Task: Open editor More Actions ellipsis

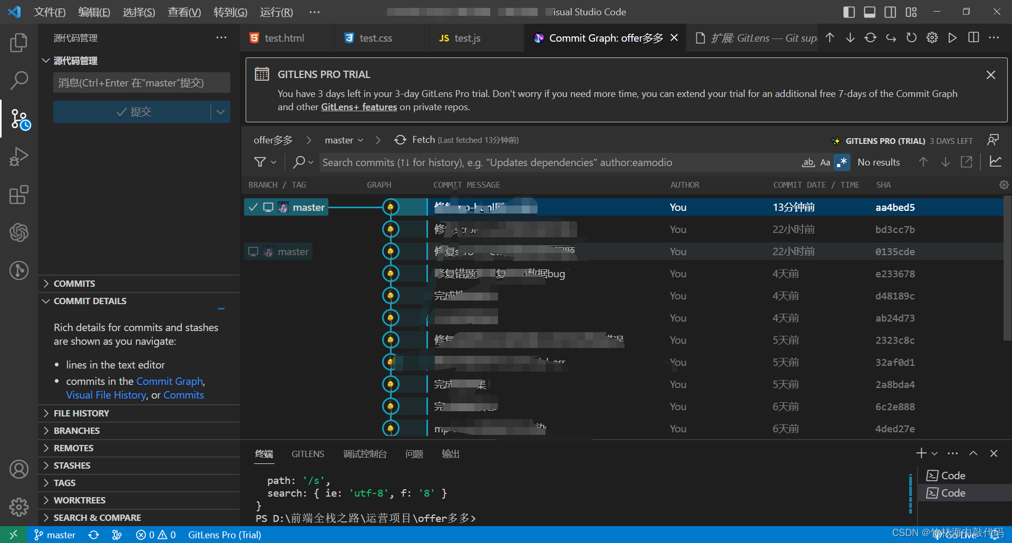Action: tap(994, 37)
